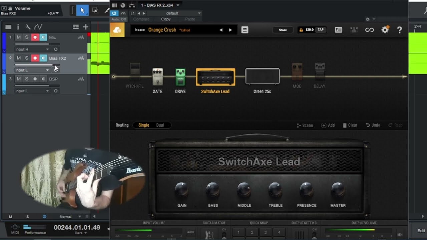Open the Store button
427x240 pixels.
(x=283, y=30)
